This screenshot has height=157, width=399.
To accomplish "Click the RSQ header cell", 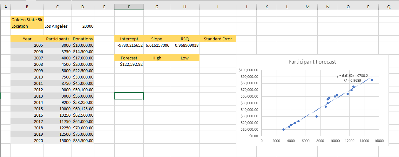I will coord(185,39).
